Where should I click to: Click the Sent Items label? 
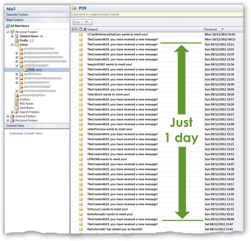[x=26, y=108]
